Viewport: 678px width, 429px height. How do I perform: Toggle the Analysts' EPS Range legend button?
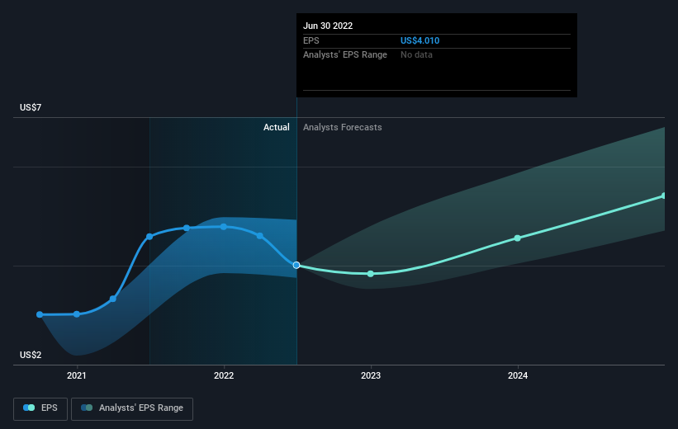132,408
